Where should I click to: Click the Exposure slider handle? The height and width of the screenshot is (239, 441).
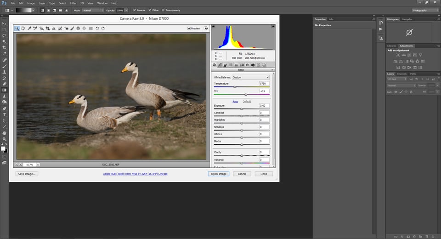click(x=242, y=109)
